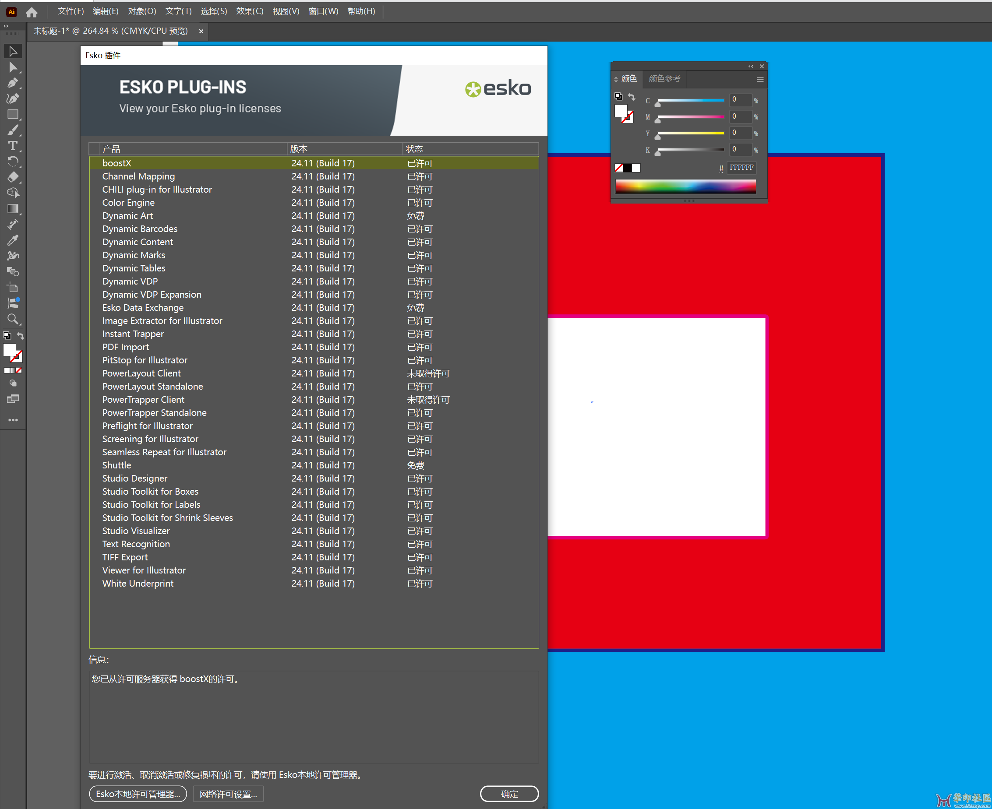Open the 窗口(W) menu

pyautogui.click(x=323, y=11)
